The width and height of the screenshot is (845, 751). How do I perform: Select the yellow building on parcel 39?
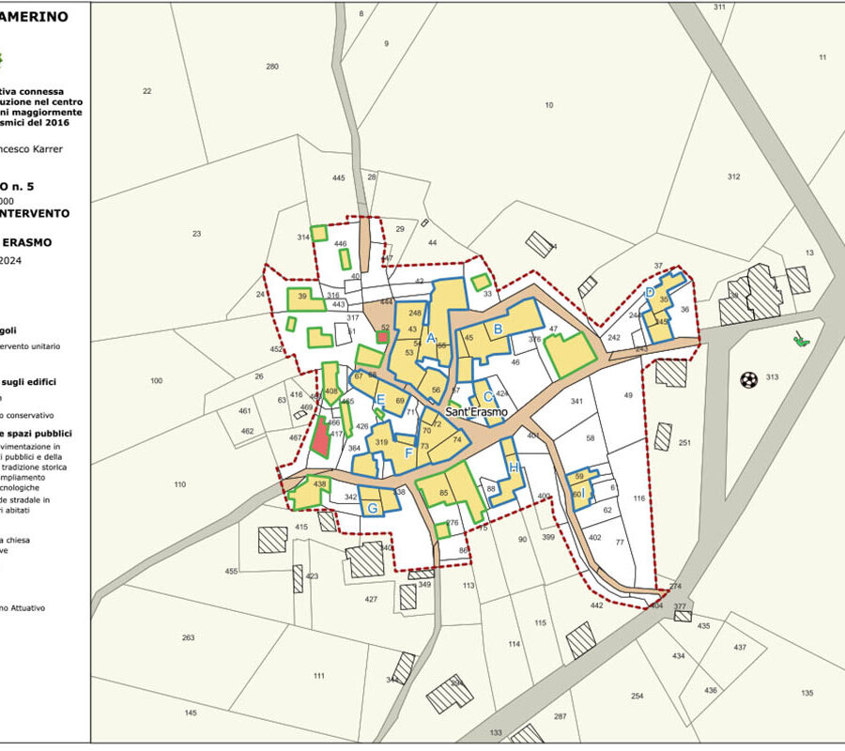pyautogui.click(x=302, y=297)
